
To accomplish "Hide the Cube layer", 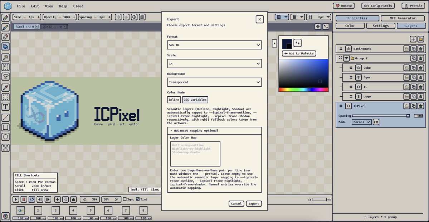I will (x=359, y=68).
